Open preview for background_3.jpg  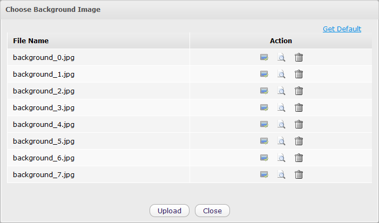(x=281, y=107)
